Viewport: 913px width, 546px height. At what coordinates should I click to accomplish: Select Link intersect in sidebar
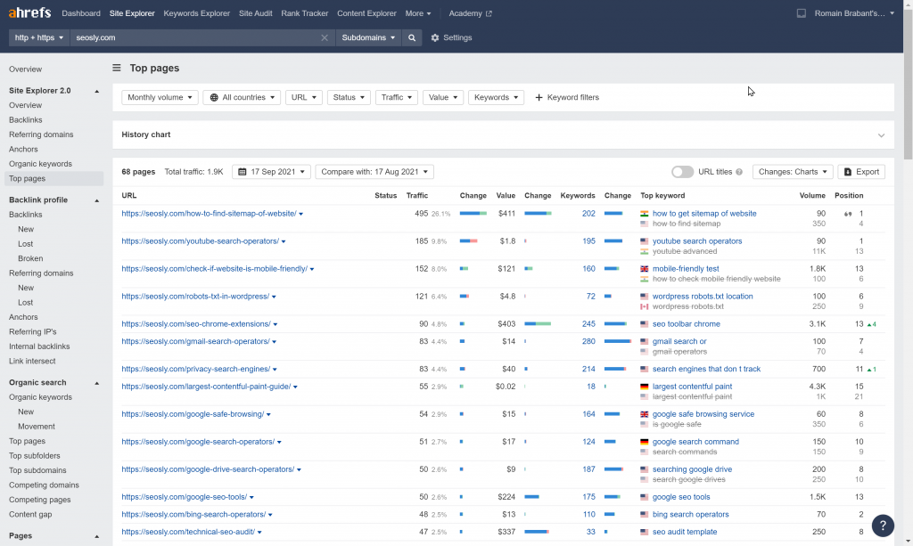32,361
